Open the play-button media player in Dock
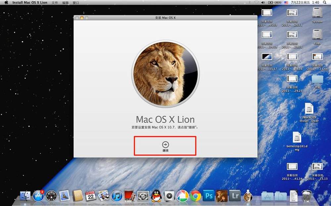 (x=169, y=196)
